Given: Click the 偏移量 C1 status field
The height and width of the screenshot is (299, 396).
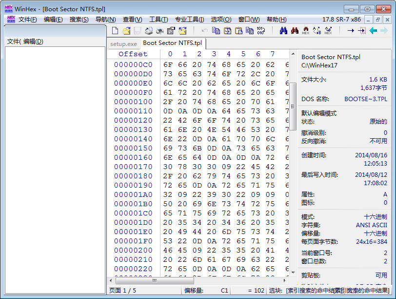Looking at the screenshot, I should pos(206,290).
